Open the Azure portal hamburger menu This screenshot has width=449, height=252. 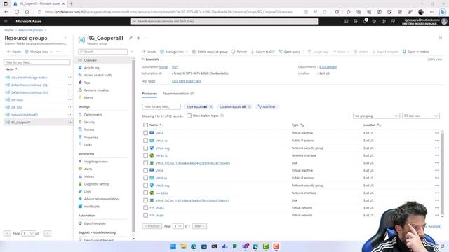click(x=6, y=21)
